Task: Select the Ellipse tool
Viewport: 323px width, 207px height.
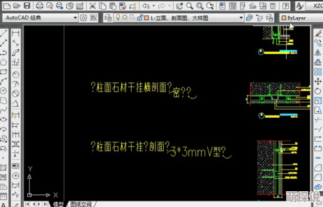Action: point(4,120)
